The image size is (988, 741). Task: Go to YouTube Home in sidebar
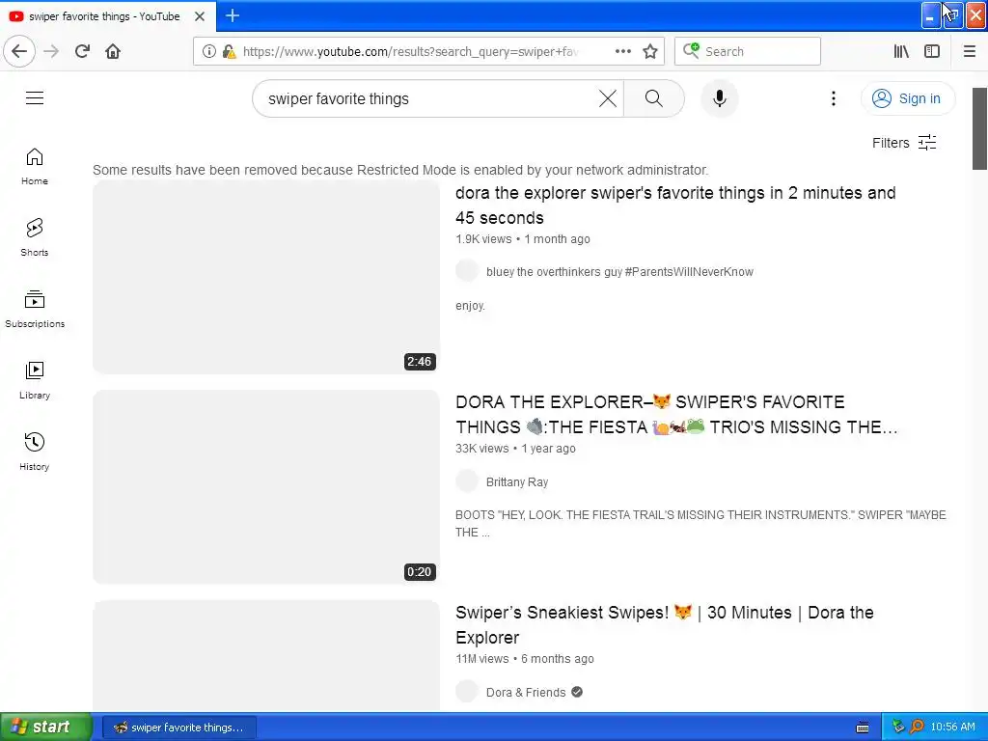(x=35, y=166)
